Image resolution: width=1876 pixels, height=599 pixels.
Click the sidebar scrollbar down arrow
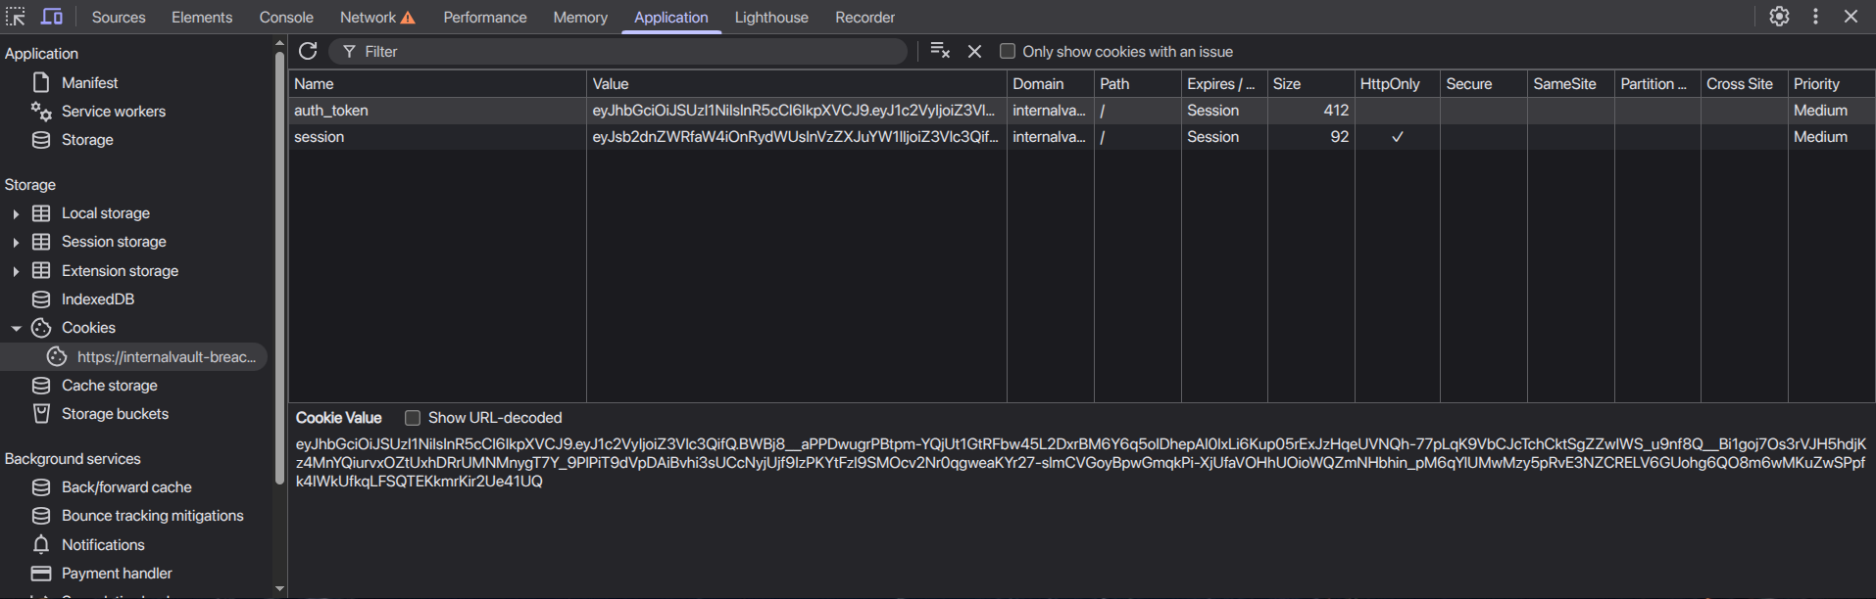point(279,588)
